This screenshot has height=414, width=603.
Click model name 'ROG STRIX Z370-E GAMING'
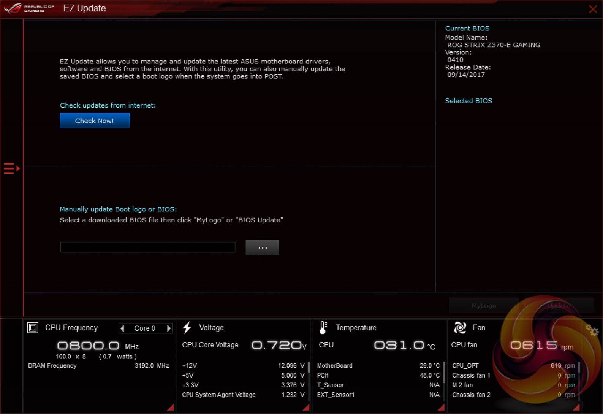(x=494, y=45)
